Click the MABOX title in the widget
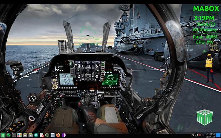The width and height of the screenshot is (221, 138). click(206, 9)
